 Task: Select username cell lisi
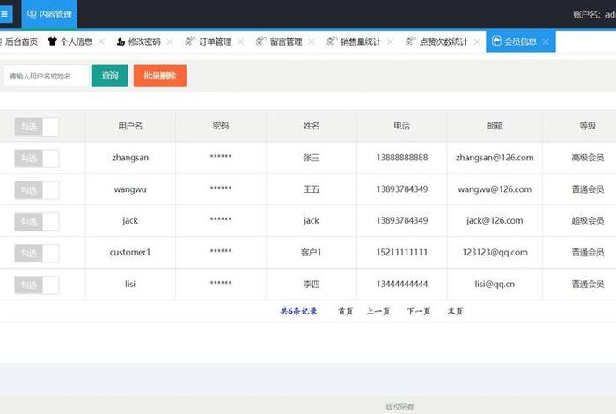click(x=130, y=284)
